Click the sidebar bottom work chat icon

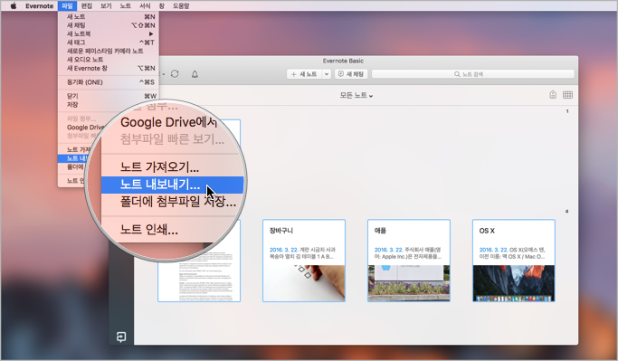(x=121, y=337)
